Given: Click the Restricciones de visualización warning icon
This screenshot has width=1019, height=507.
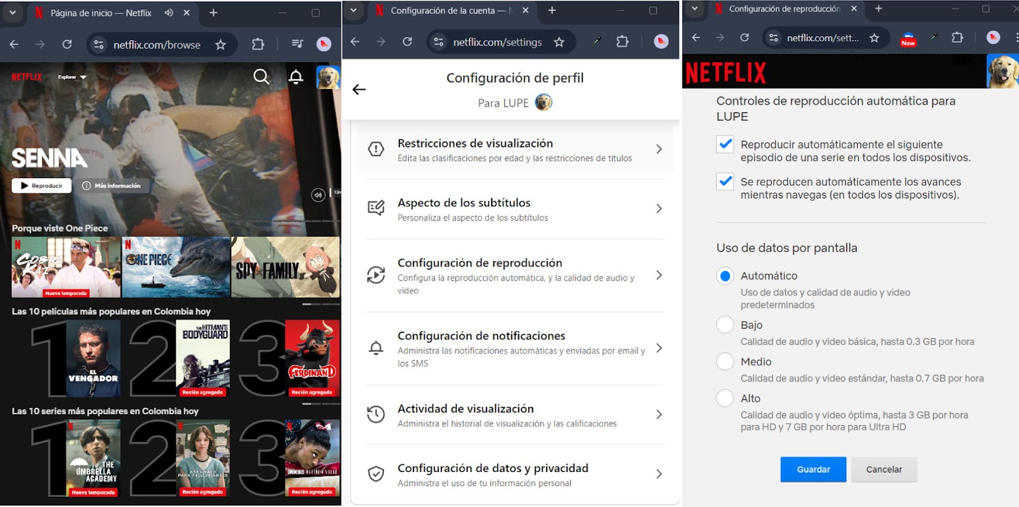Looking at the screenshot, I should (376, 149).
